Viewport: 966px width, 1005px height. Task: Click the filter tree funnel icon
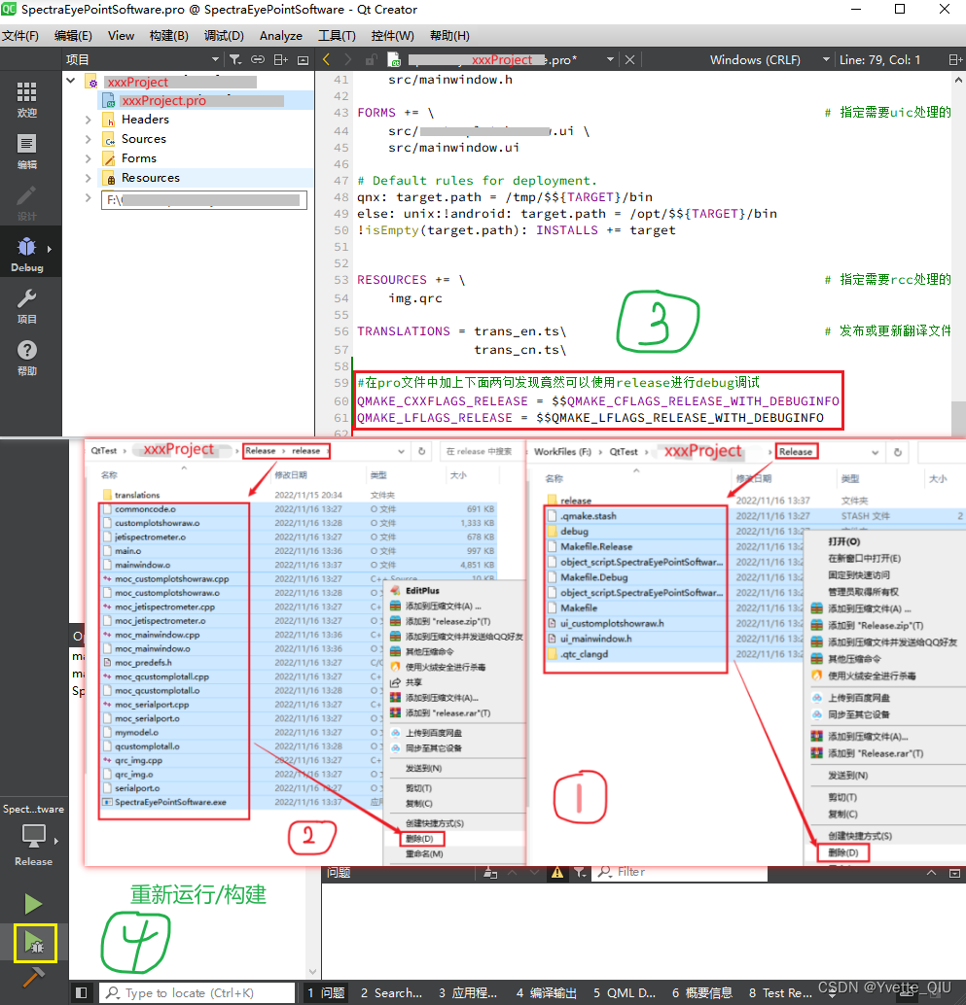pyautogui.click(x=235, y=59)
